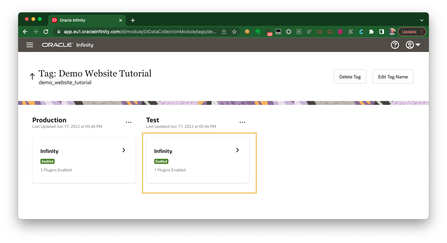447x243 pixels.
Task: Click the '1 Plugins Enabled' text
Action: click(x=170, y=170)
